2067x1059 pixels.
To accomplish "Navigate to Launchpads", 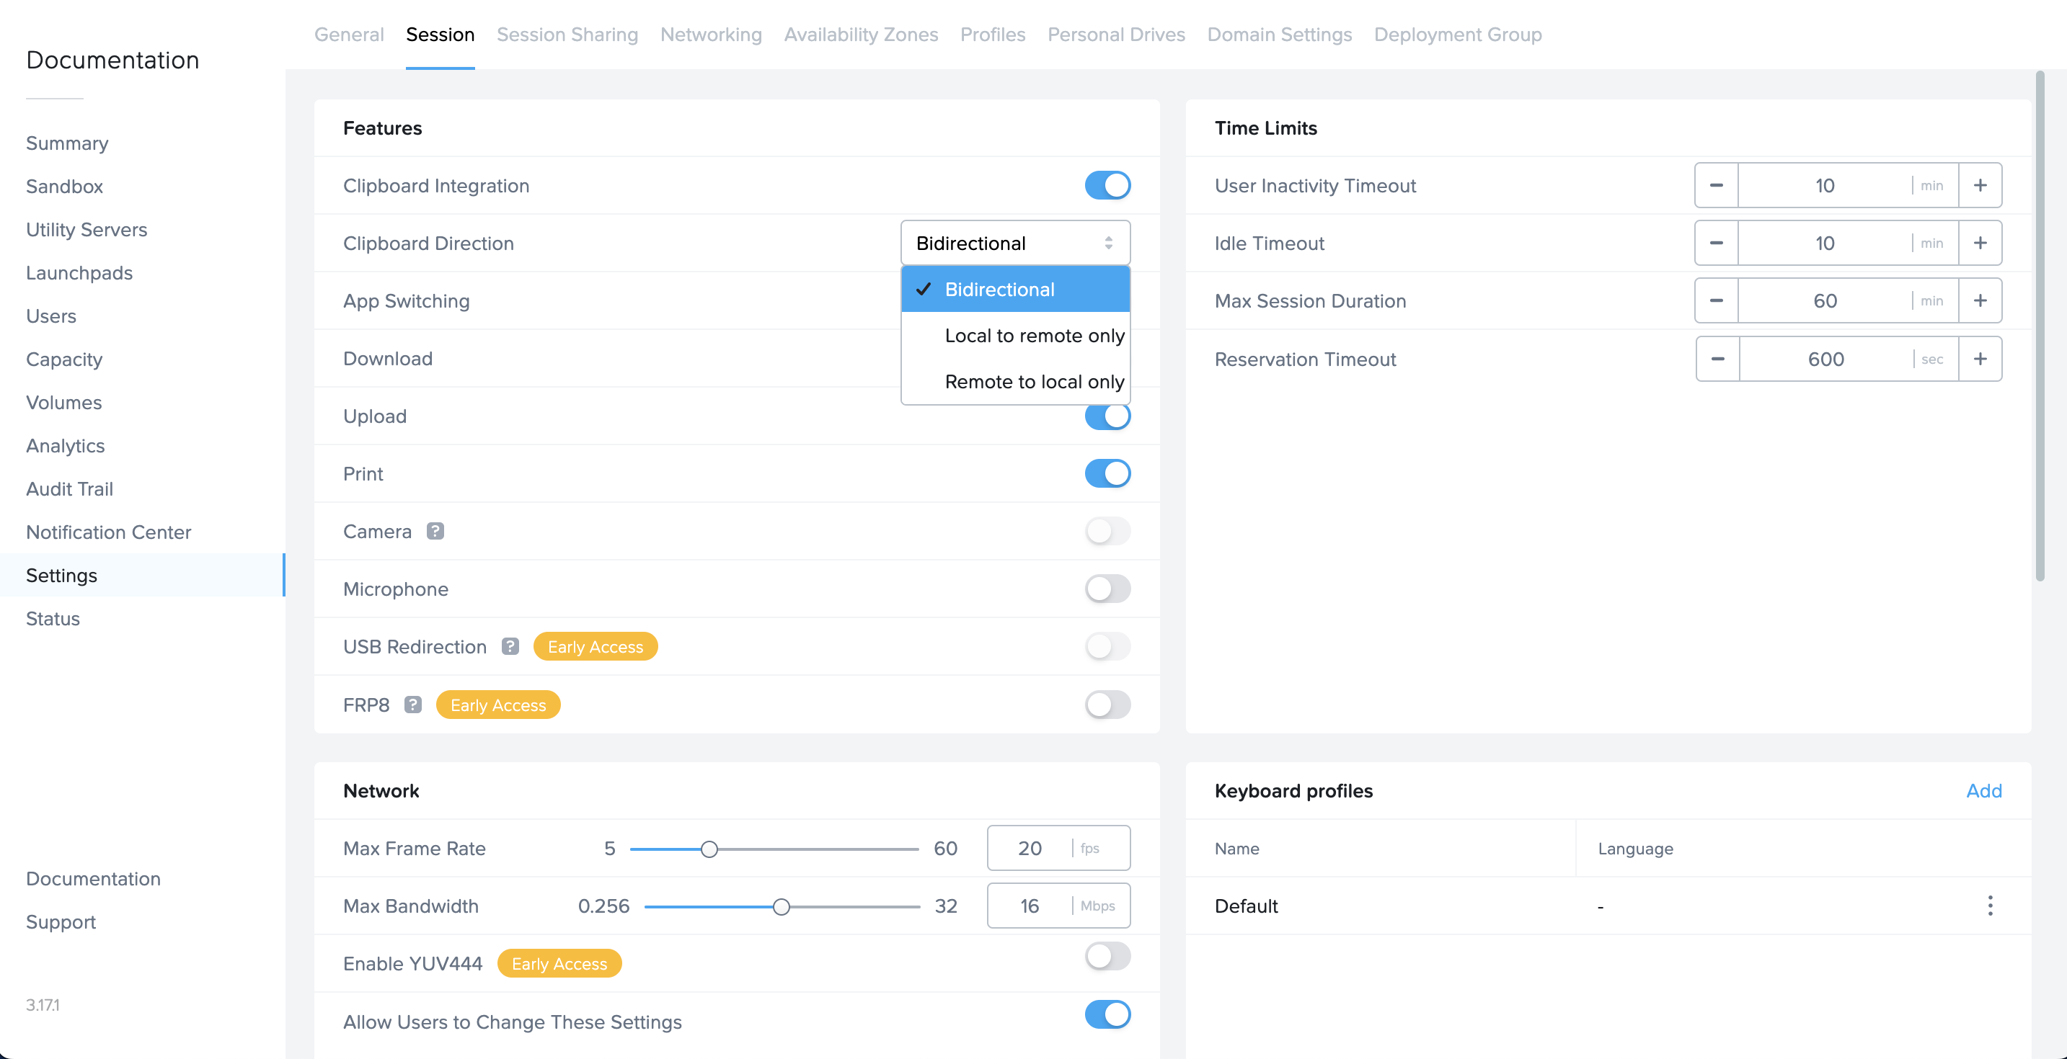I will coord(79,272).
